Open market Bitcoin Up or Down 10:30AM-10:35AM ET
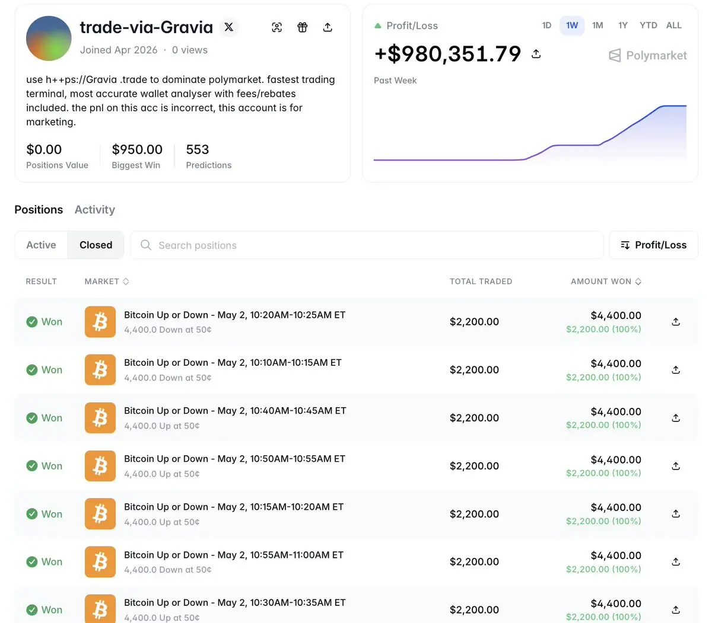This screenshot has width=712, height=623. click(234, 603)
